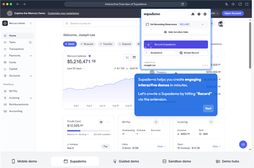
Task: Click the Deposit button
Action: tap(125, 44)
